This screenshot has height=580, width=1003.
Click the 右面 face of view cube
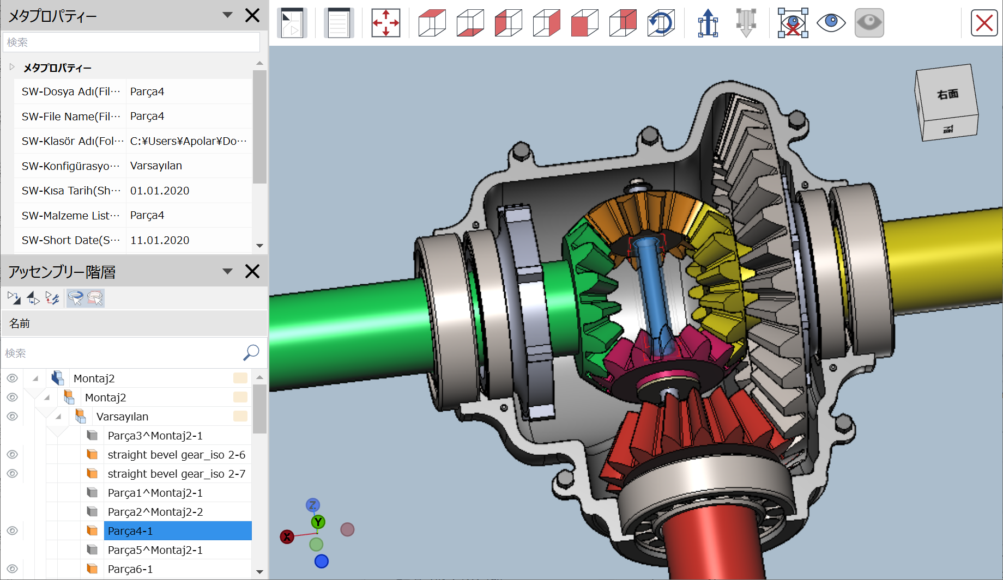947,94
